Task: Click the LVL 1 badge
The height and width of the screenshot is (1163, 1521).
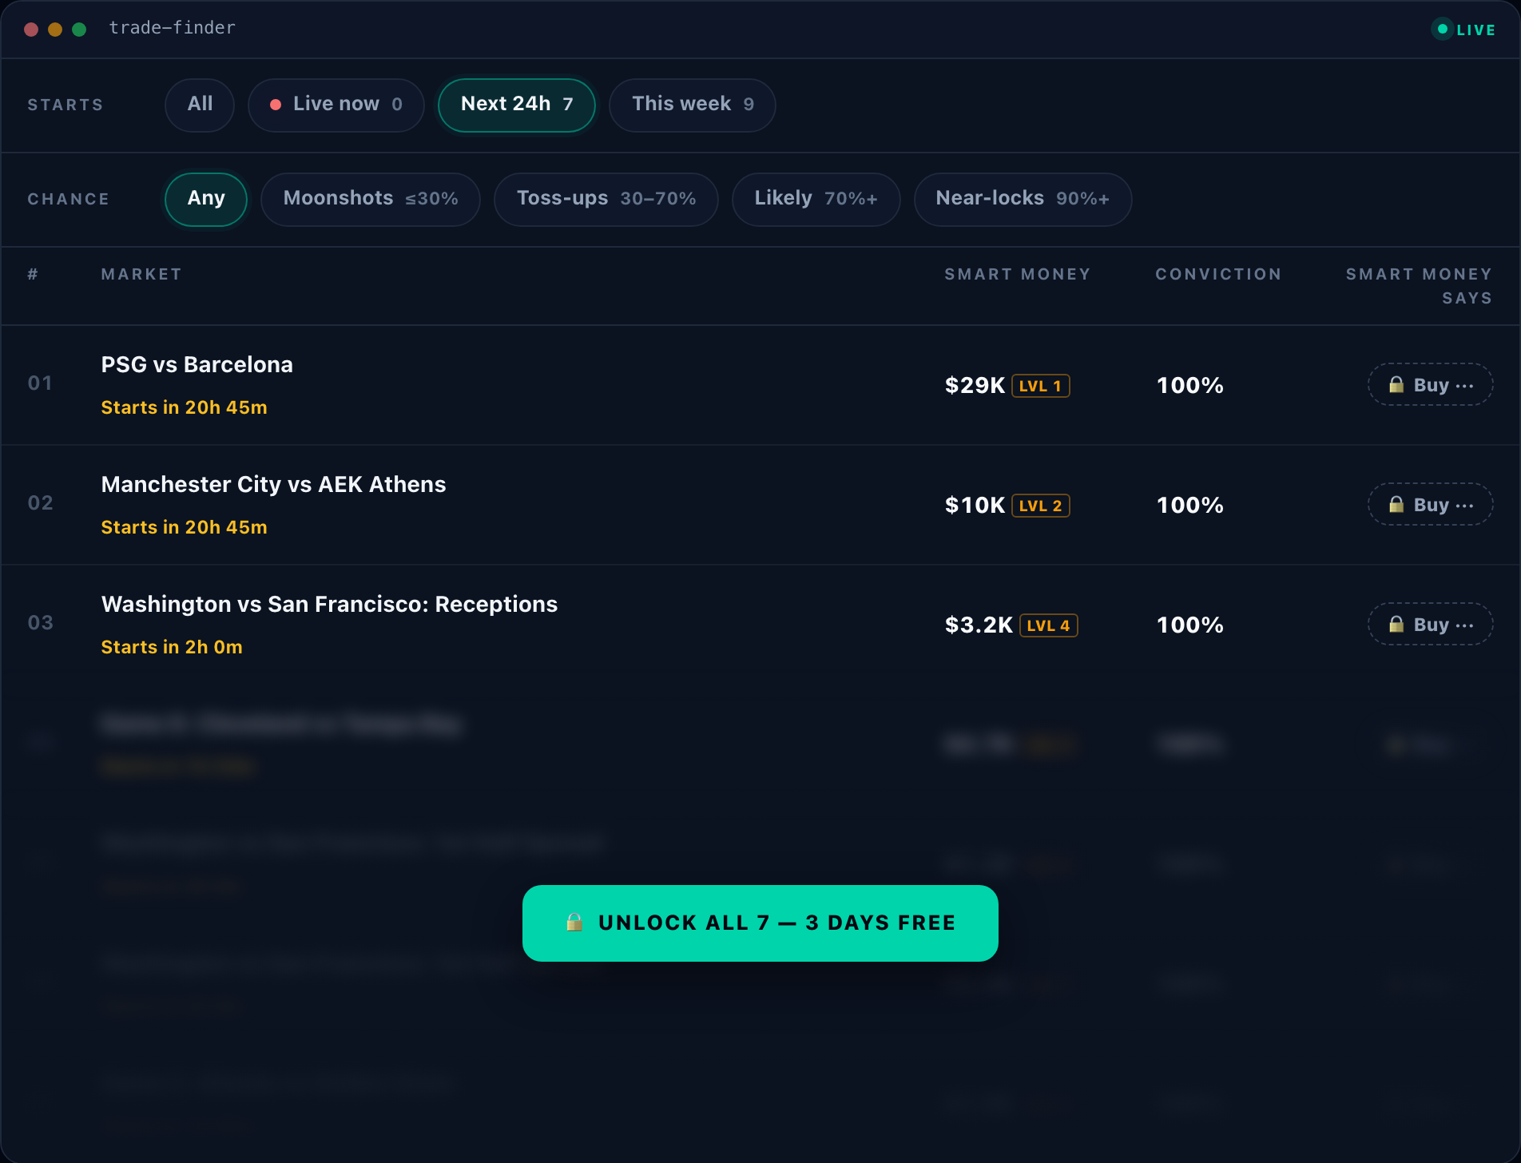Action: point(1041,386)
